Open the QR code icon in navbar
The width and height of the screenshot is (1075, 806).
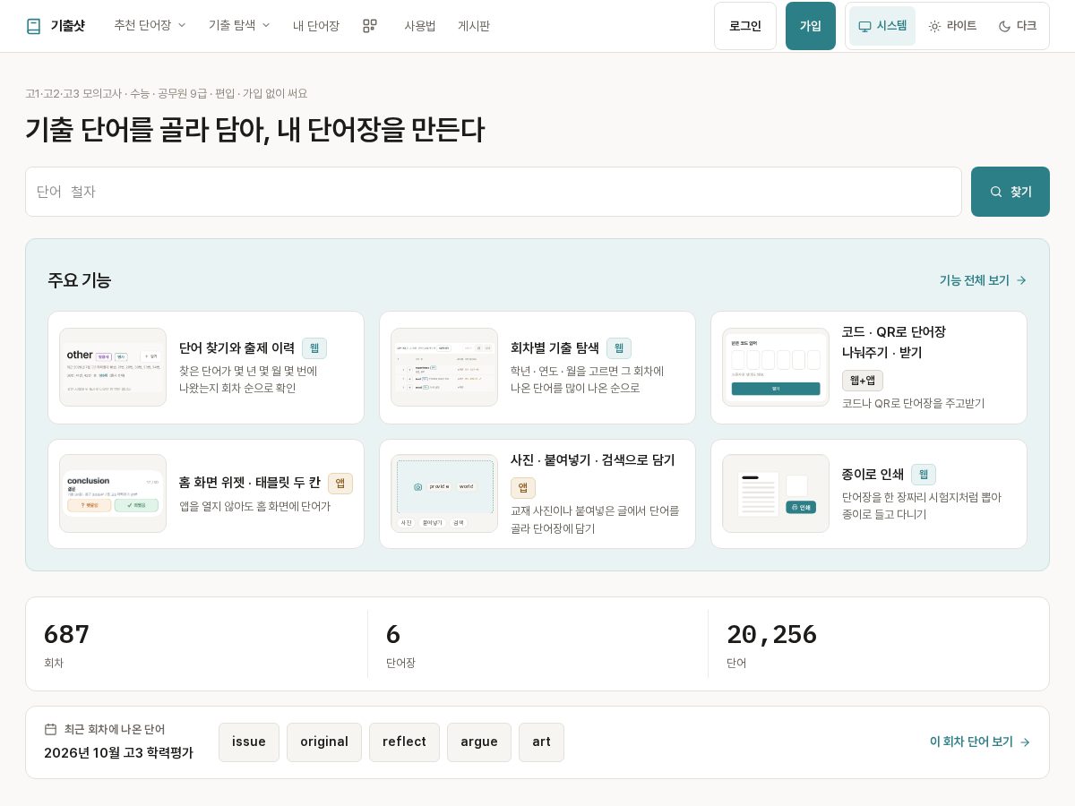pos(370,26)
